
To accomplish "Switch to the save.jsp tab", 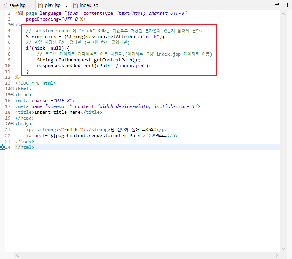I will (17, 5).
